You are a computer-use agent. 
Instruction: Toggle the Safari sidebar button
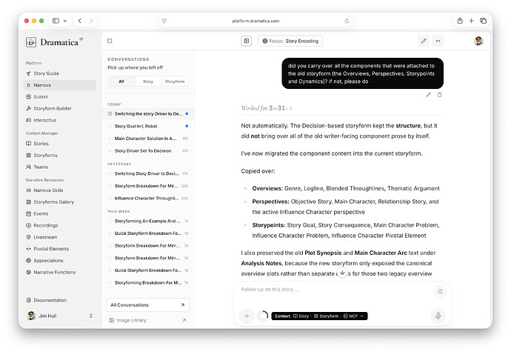click(x=56, y=21)
